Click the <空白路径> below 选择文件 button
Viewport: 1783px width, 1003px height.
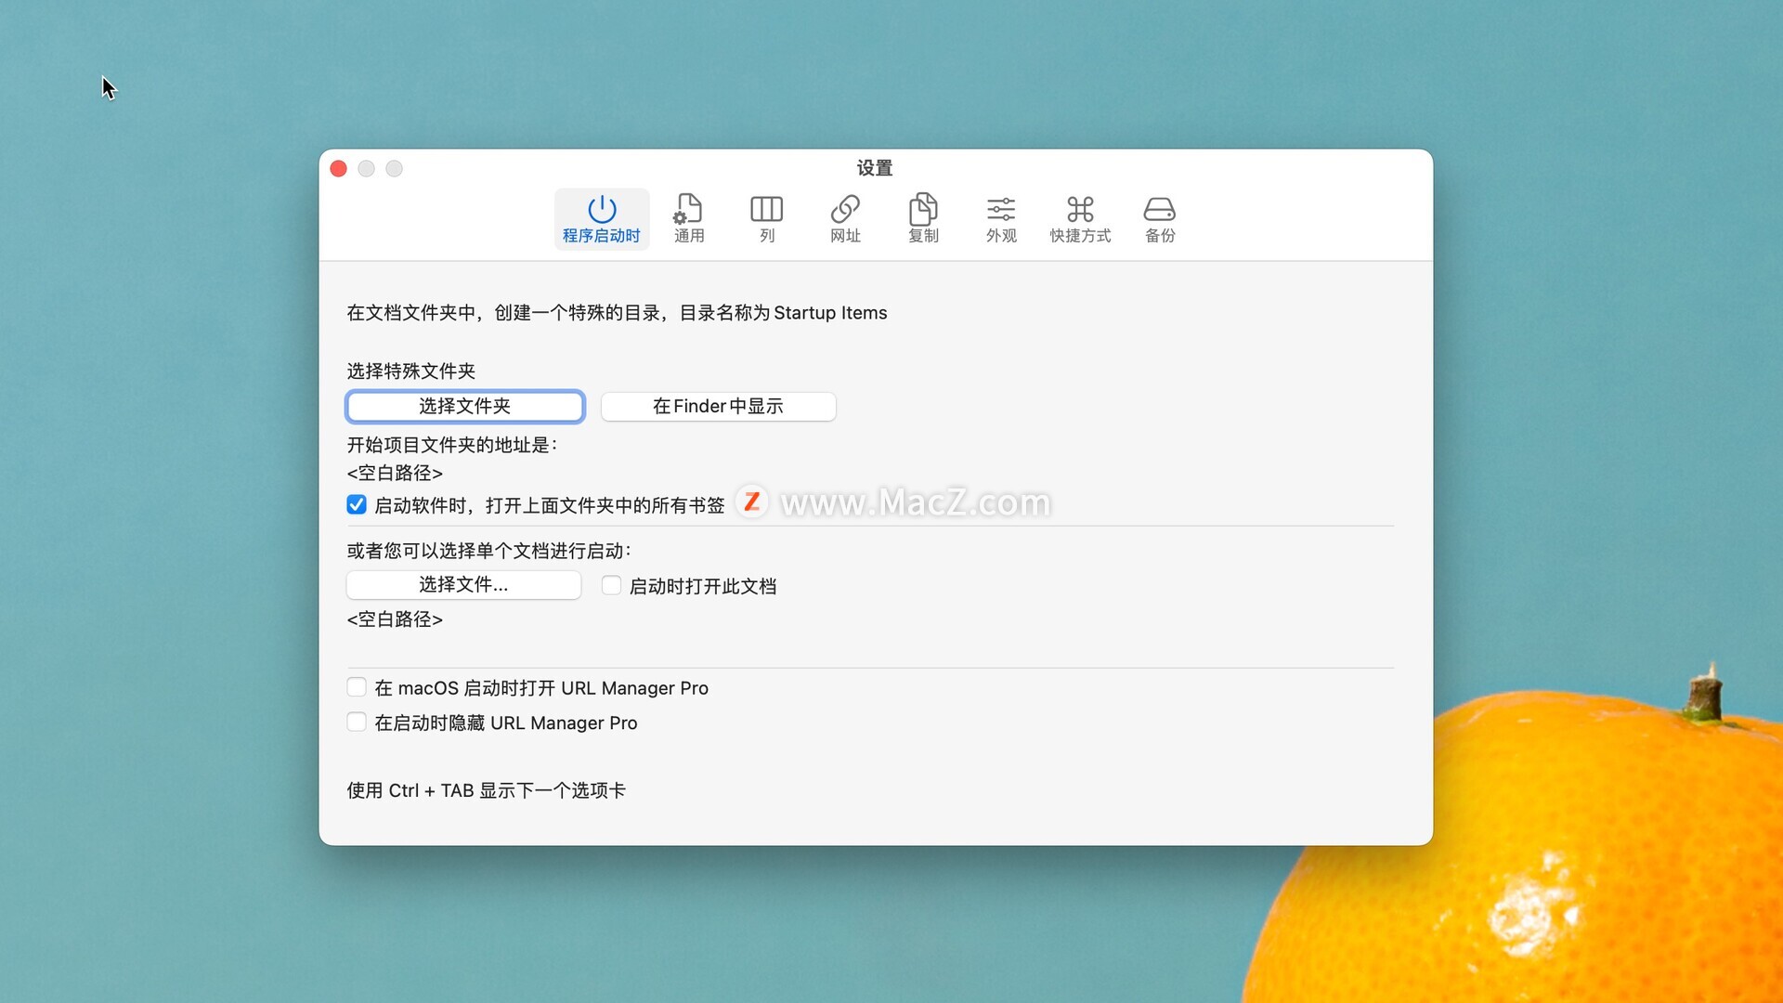(395, 619)
